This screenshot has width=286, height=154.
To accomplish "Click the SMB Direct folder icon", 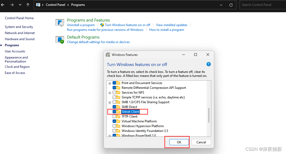I will 118,107.
